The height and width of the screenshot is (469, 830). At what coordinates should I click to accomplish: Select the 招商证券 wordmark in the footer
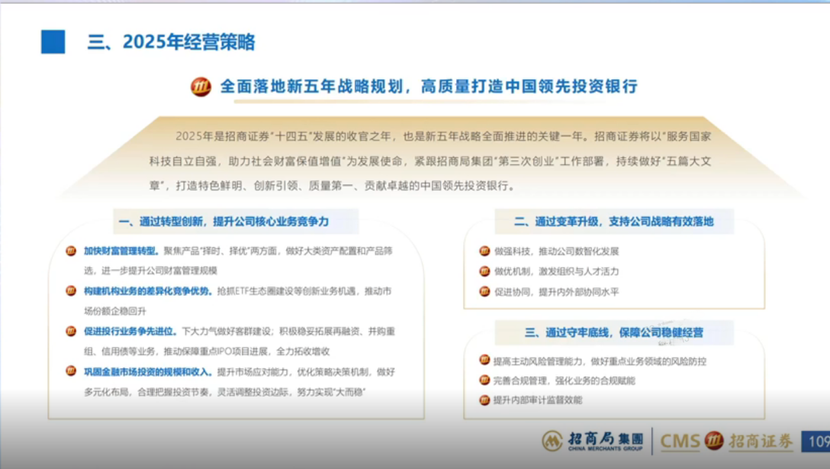pyautogui.click(x=761, y=441)
